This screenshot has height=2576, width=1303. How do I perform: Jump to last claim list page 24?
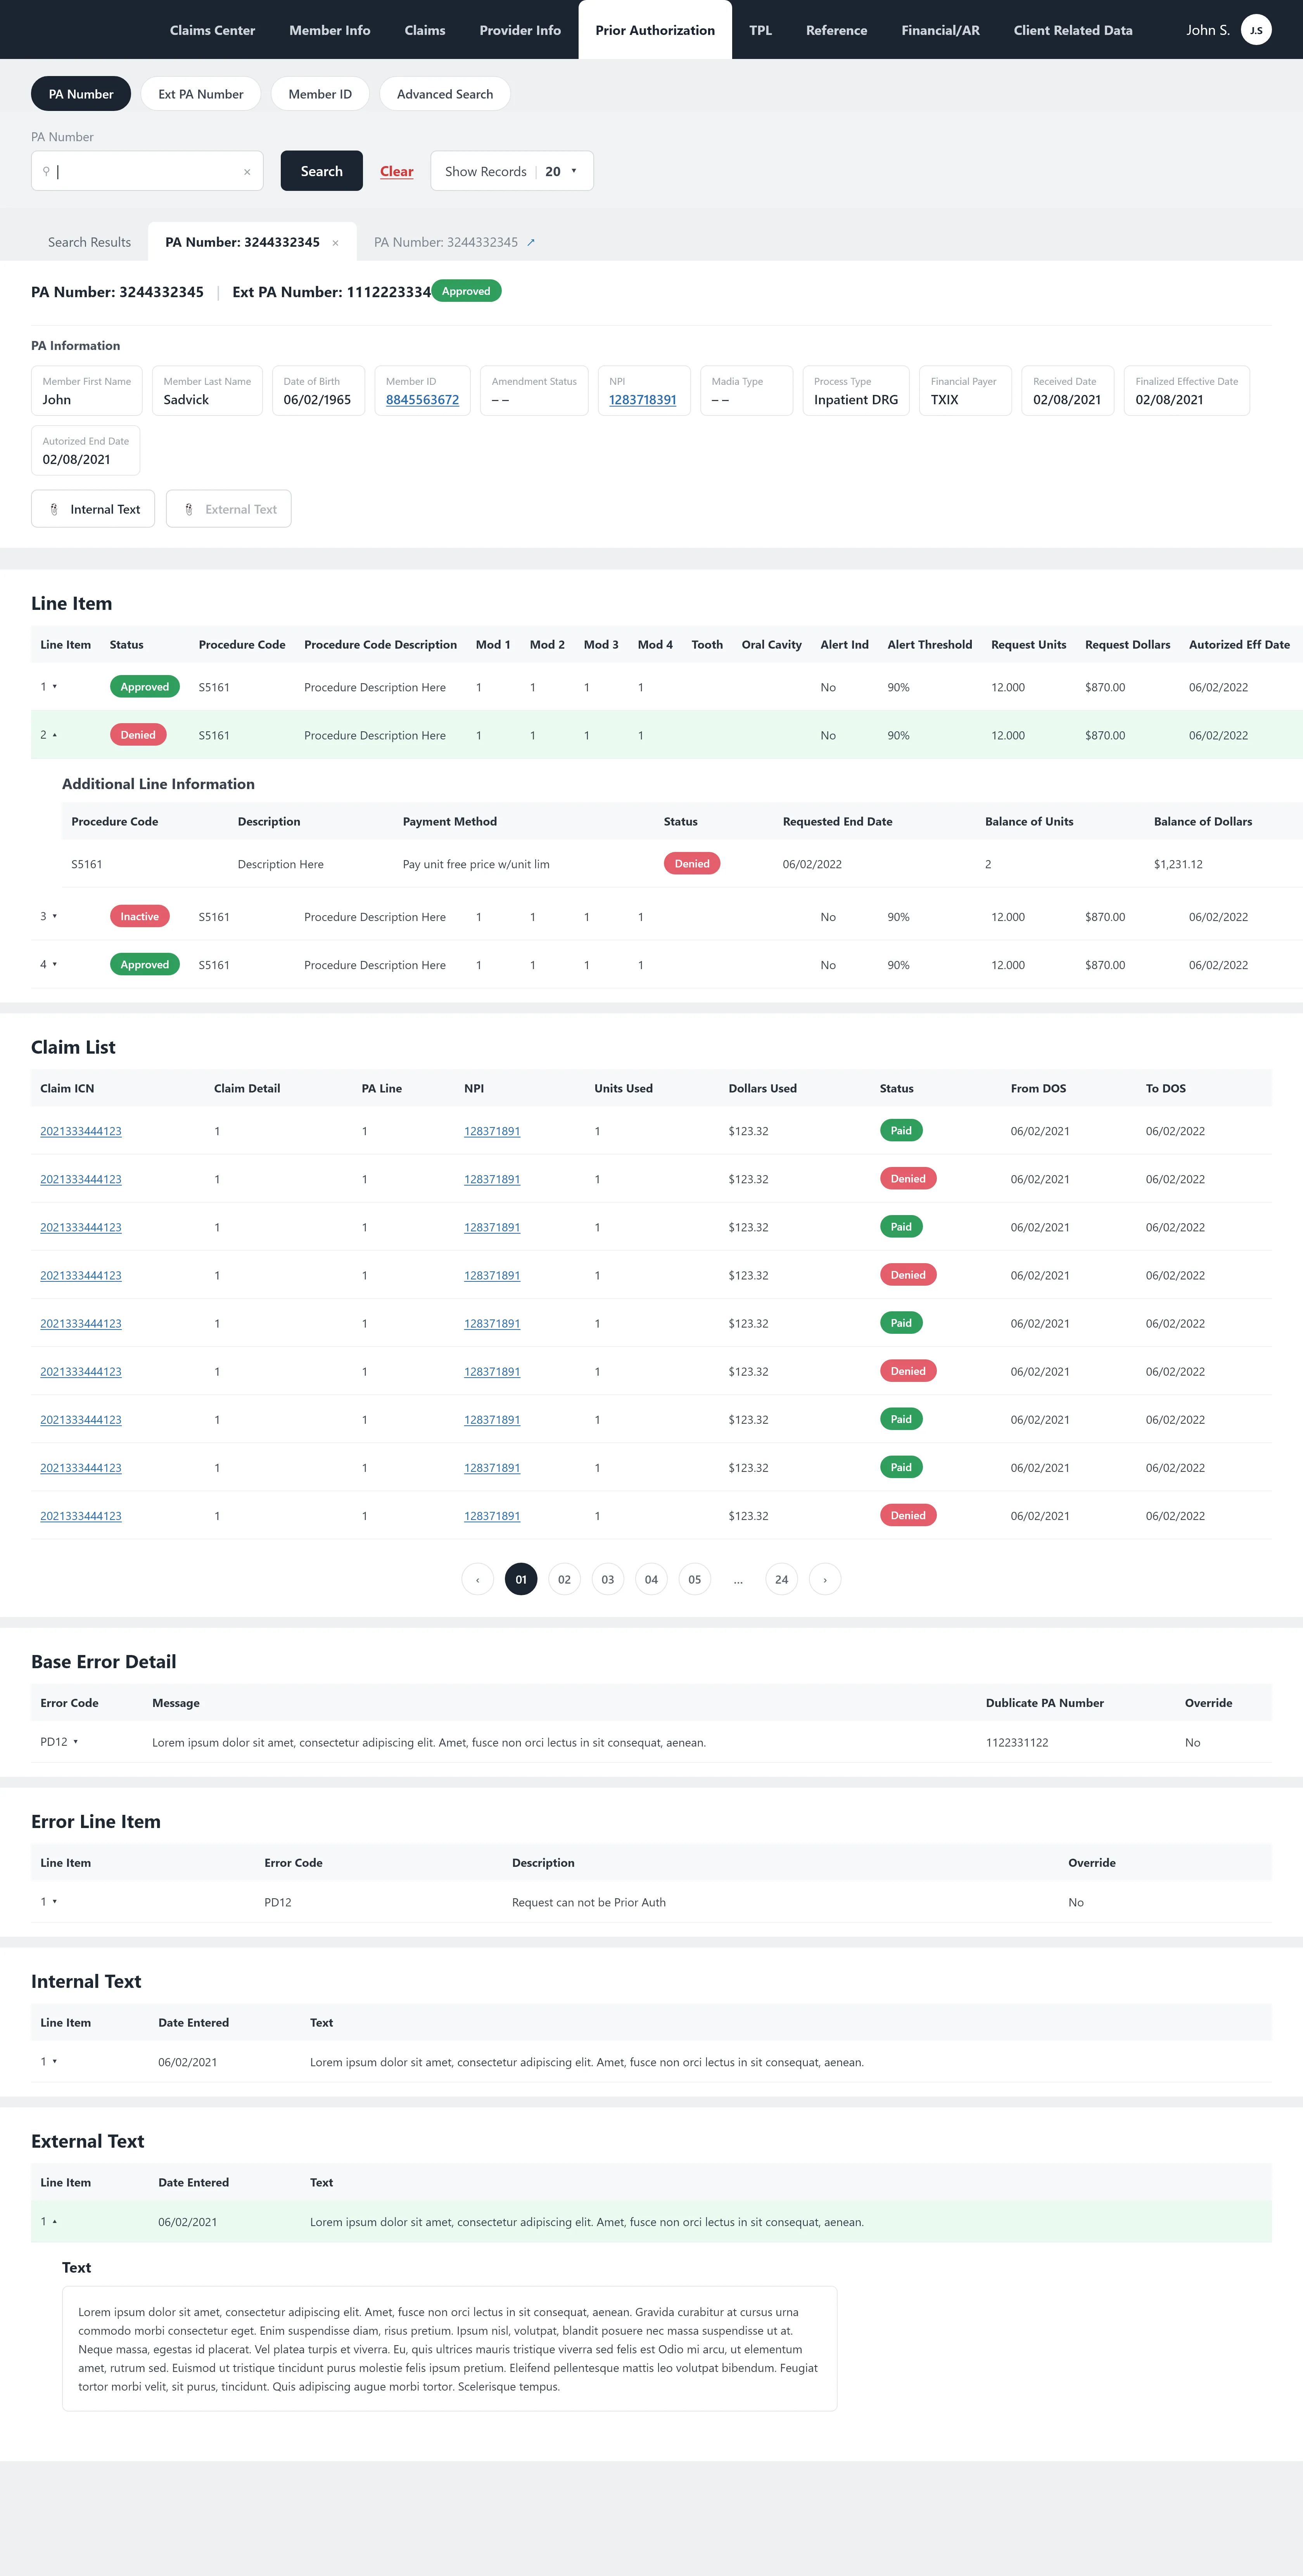tap(781, 1579)
